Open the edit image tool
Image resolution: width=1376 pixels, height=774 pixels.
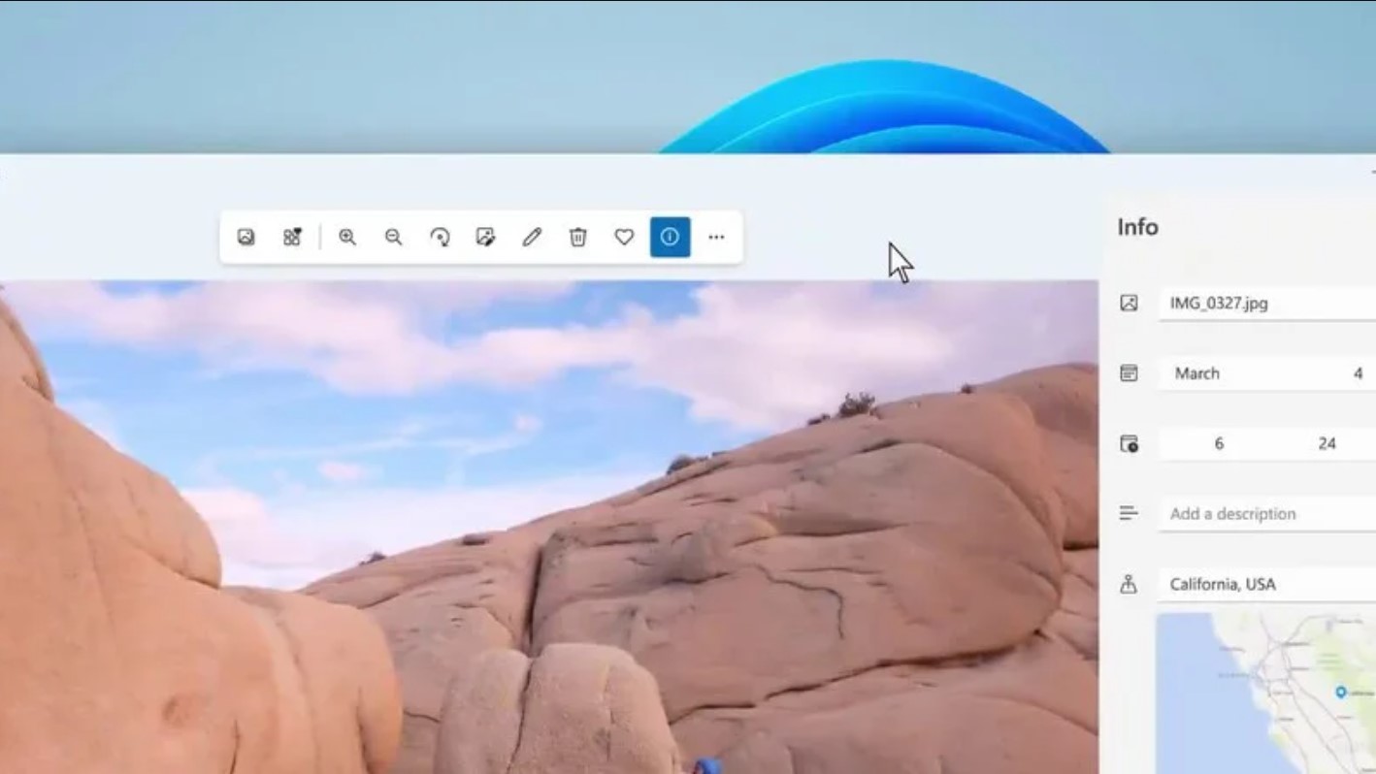pos(485,237)
